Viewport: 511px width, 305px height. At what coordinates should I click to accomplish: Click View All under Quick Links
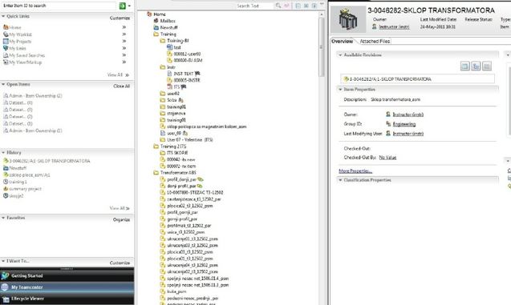[118, 74]
